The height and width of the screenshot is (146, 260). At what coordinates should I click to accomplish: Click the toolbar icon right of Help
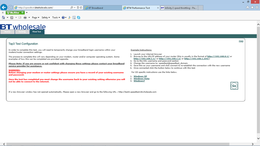click(x=70, y=18)
